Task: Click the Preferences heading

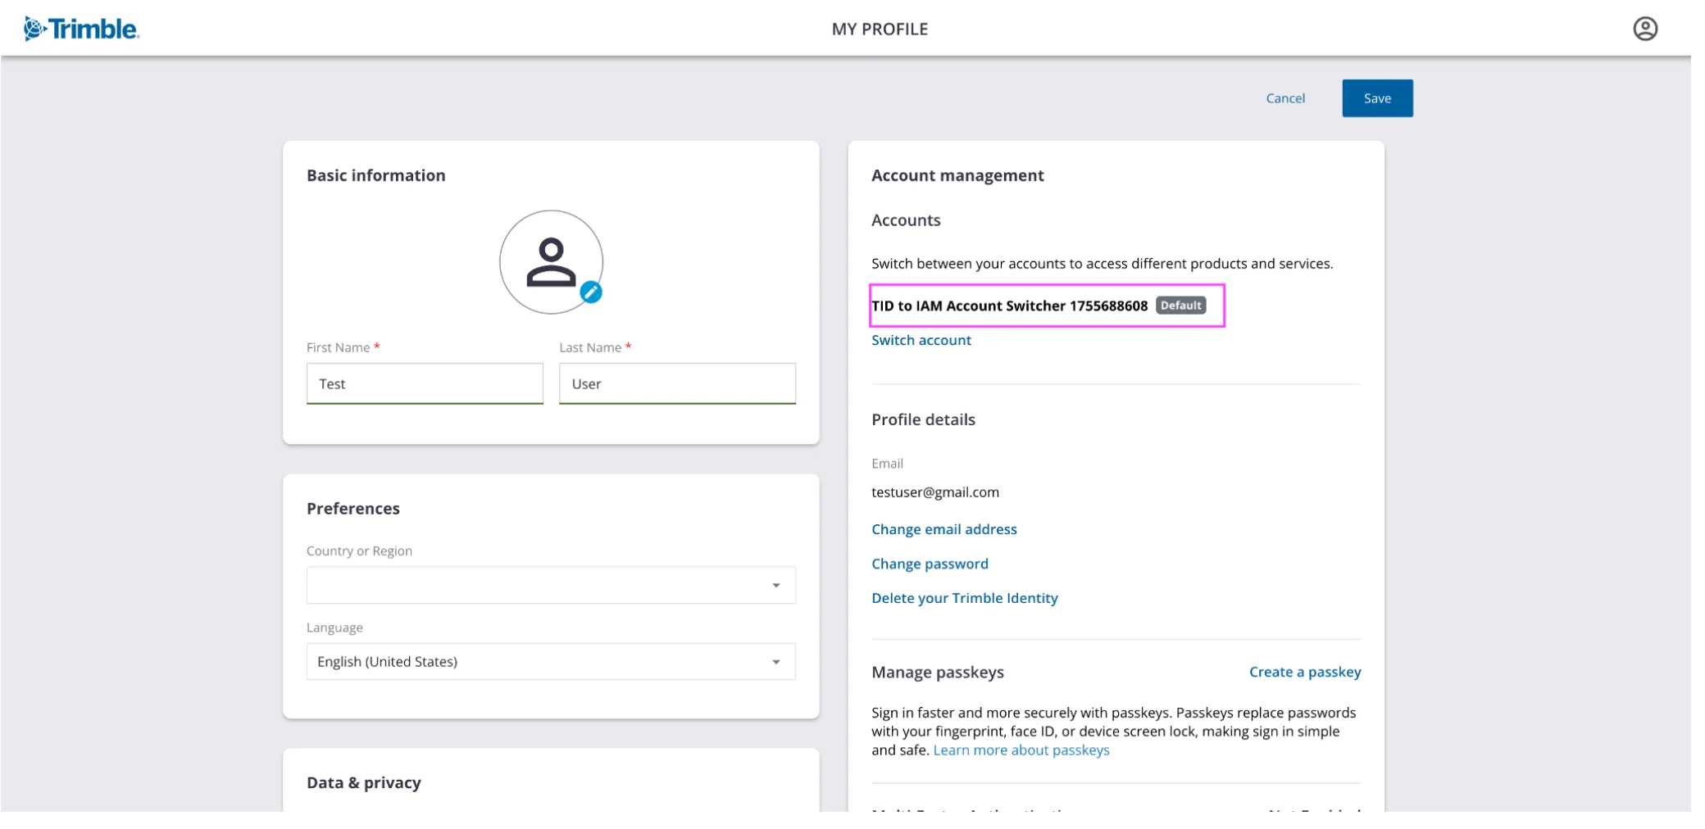Action: point(352,509)
